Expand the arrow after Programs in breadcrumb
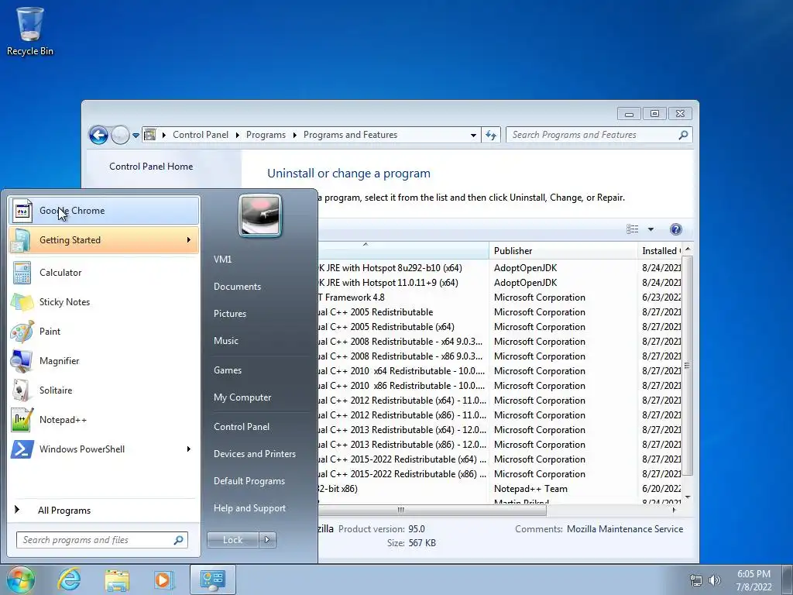This screenshot has width=793, height=595. click(x=294, y=135)
